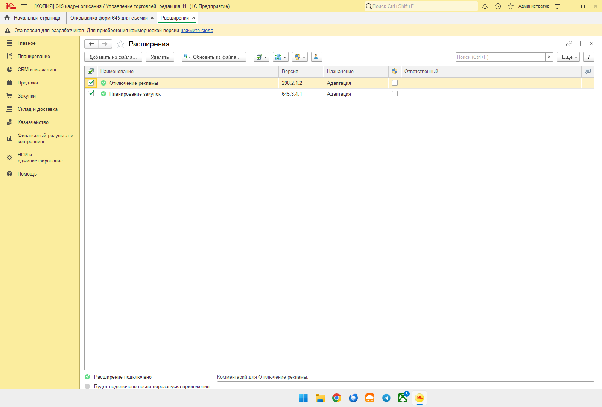Viewport: 602px width, 407px height.
Task: Click Обновить из файла button
Action: coord(214,57)
